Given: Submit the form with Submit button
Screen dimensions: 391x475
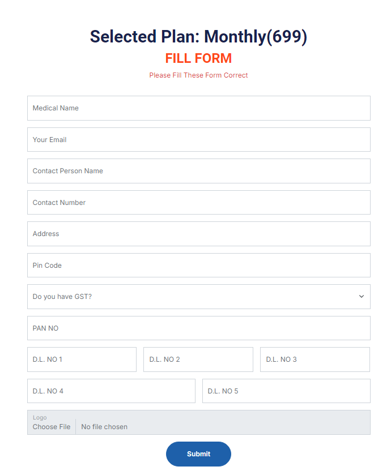Looking at the screenshot, I should pyautogui.click(x=198, y=454).
